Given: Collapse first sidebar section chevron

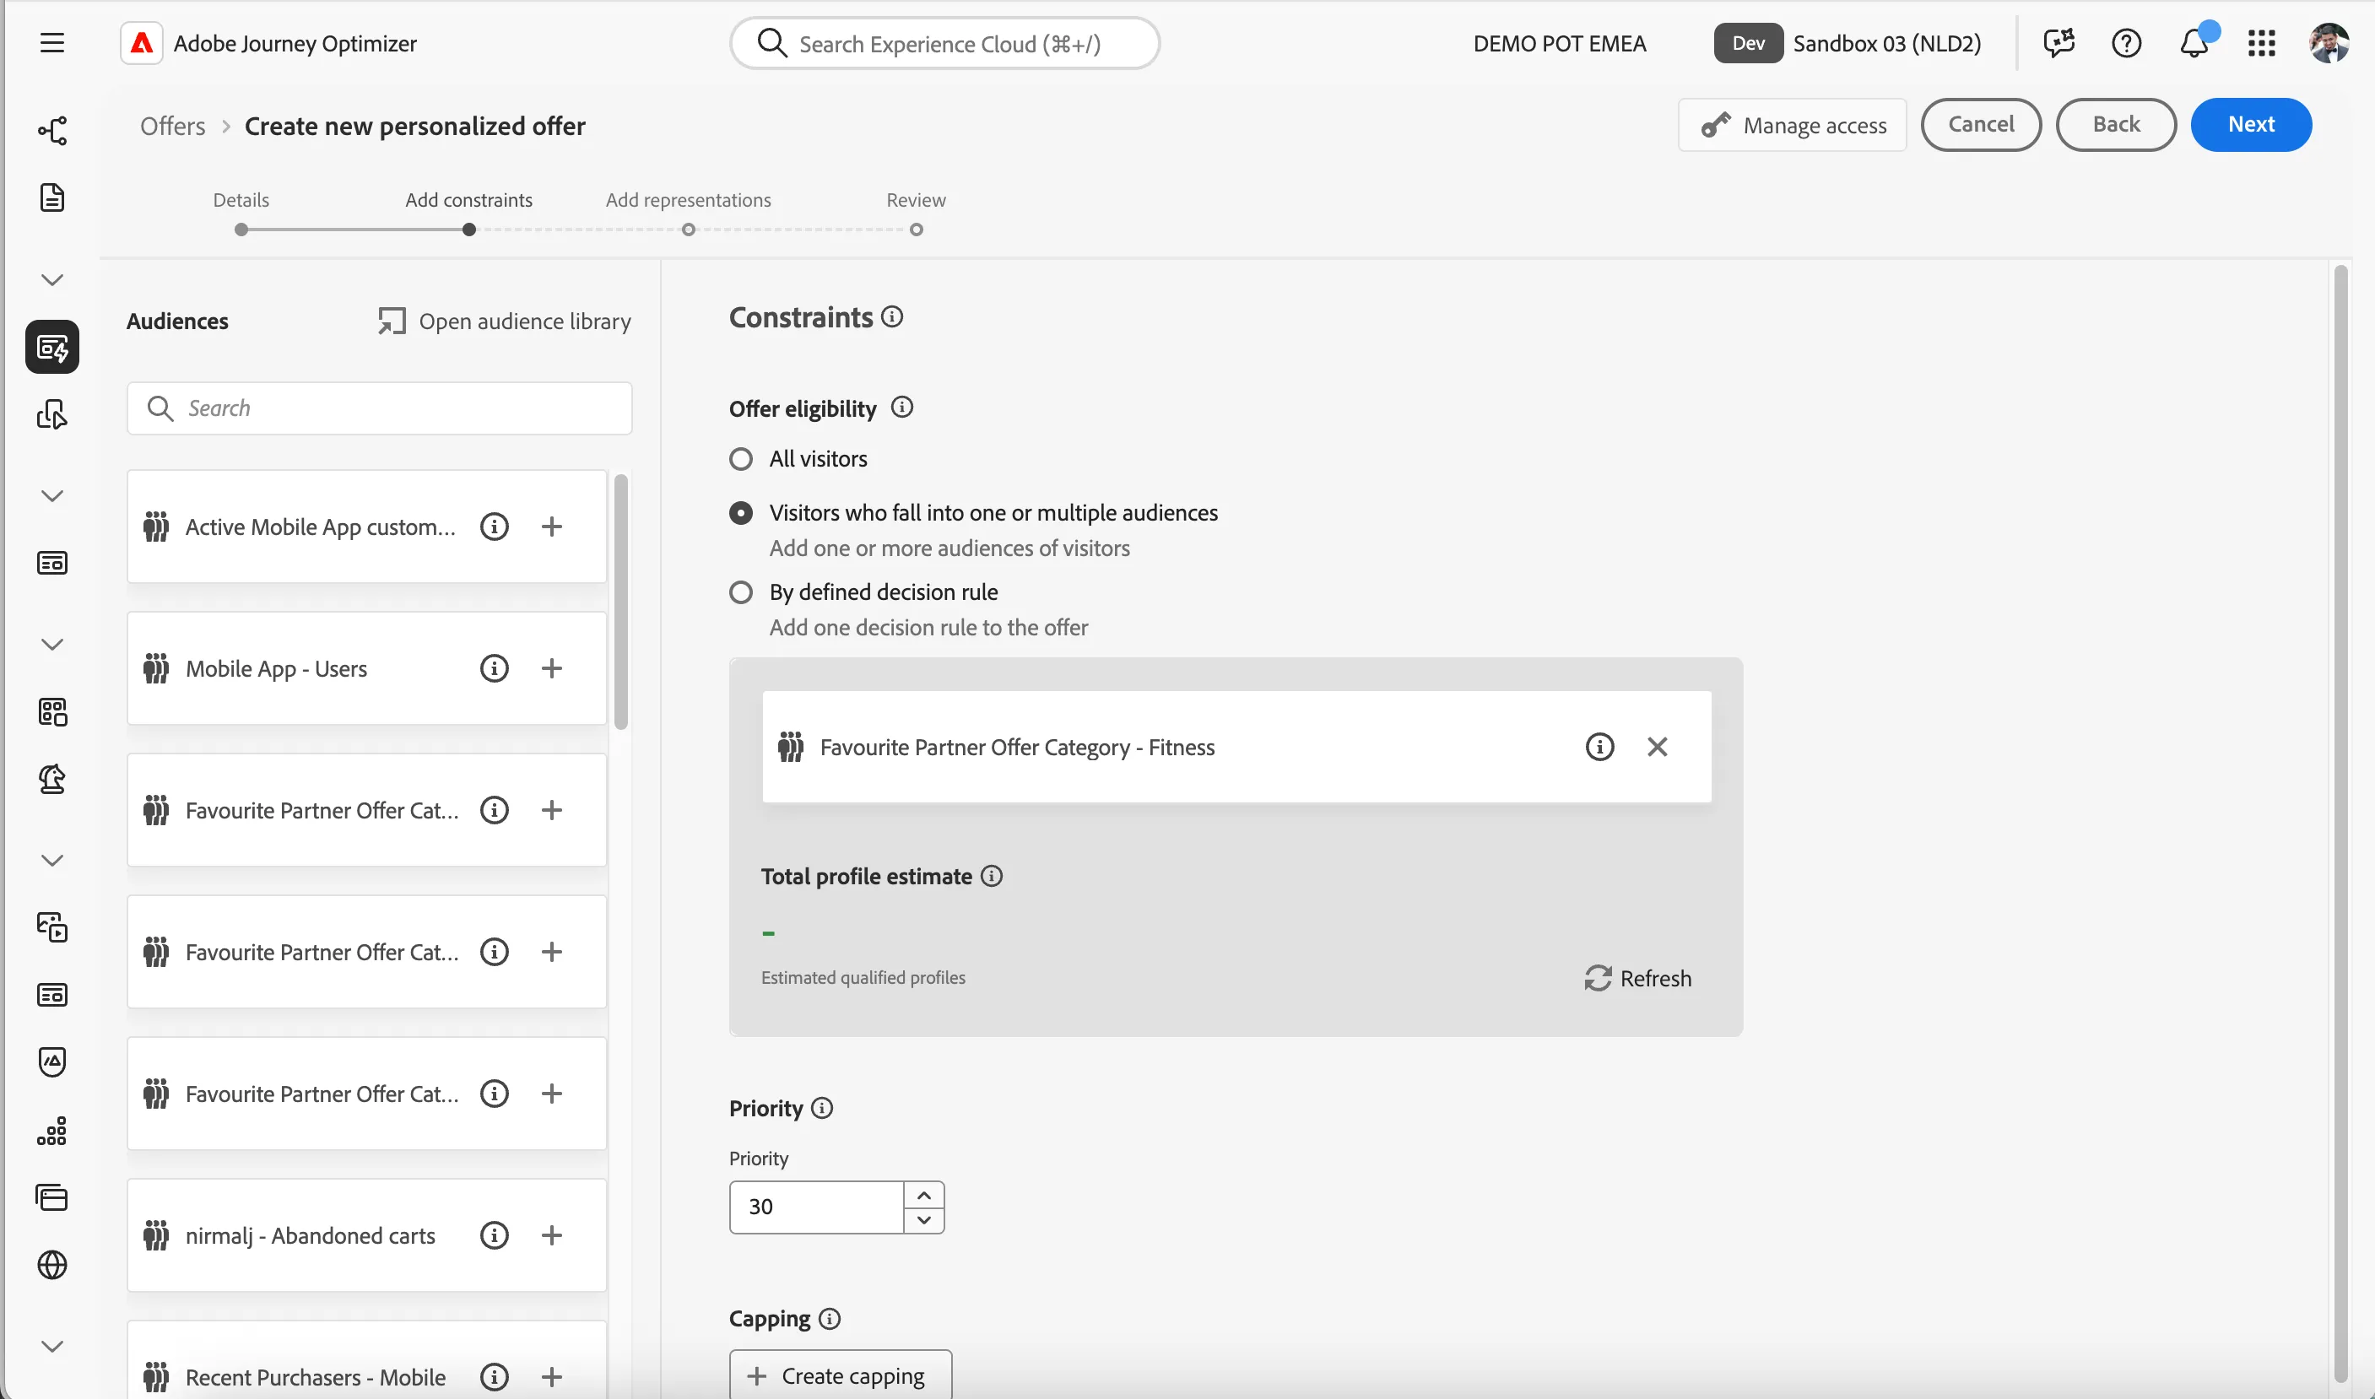Looking at the screenshot, I should (x=51, y=280).
